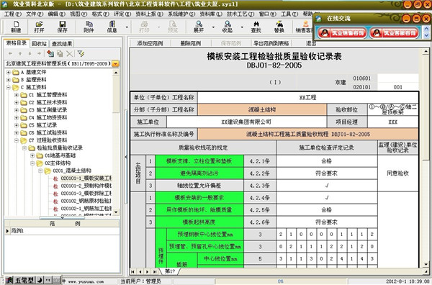The image size is (432, 285).
Task: Click the 新建 (New) toolbar icon
Action: pos(16,27)
